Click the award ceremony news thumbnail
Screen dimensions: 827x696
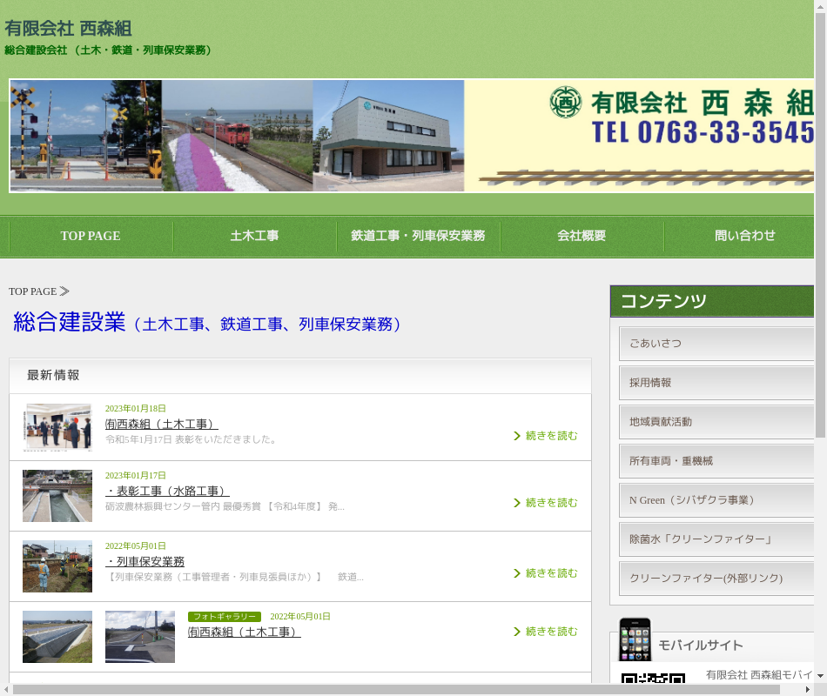(57, 427)
